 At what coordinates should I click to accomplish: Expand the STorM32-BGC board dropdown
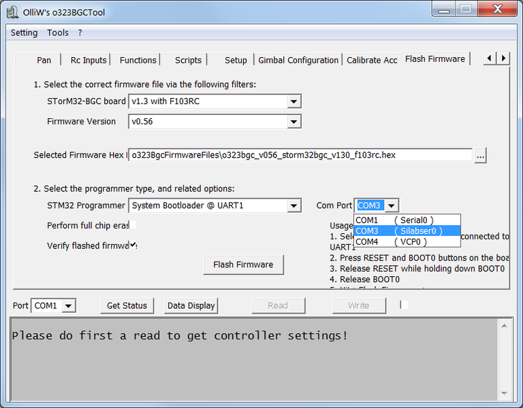[x=294, y=102]
